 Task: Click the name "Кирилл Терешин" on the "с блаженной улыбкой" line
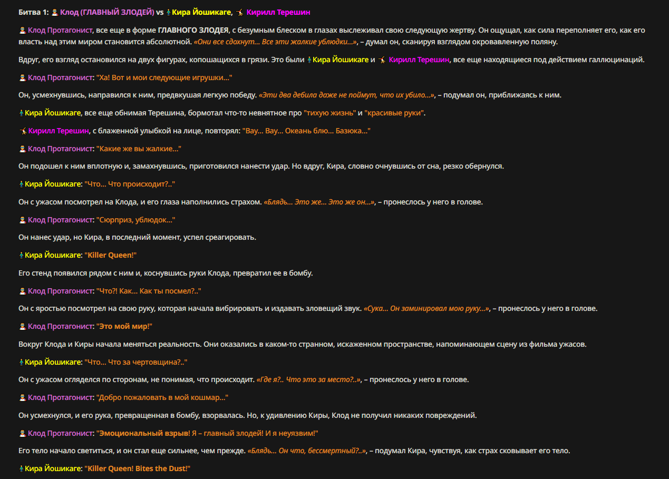(58, 131)
